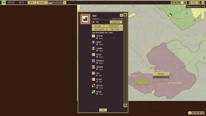
Task: Select the red diagonal Hampsford flag
Action: (93, 85)
